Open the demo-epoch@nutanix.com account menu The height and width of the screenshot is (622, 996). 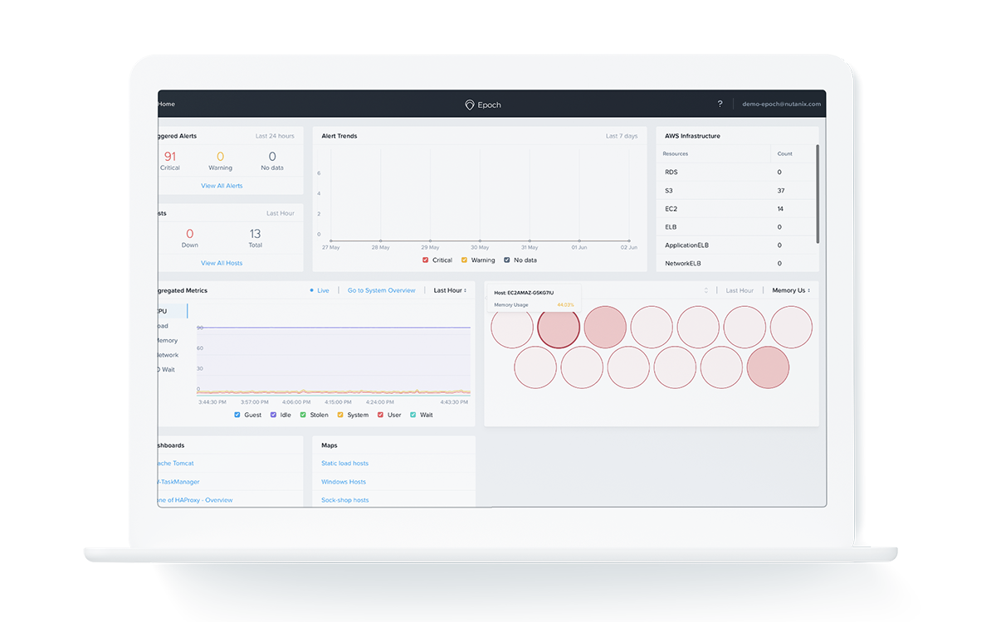click(781, 104)
